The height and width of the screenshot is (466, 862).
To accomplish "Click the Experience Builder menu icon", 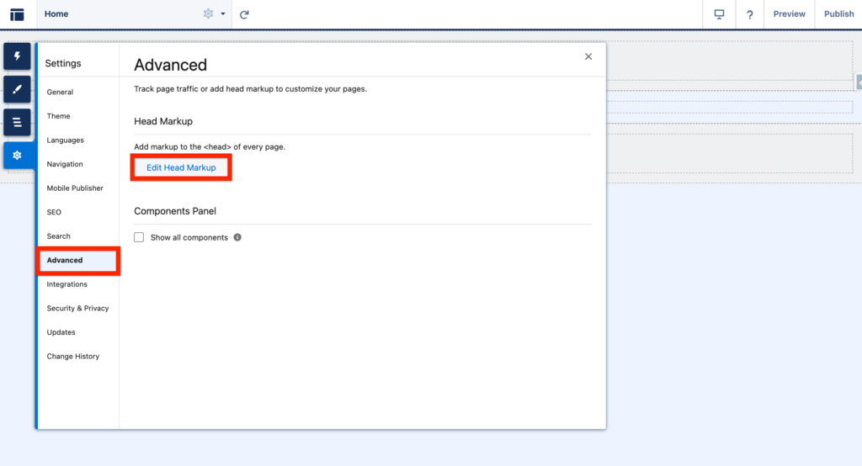I will tap(17, 14).
